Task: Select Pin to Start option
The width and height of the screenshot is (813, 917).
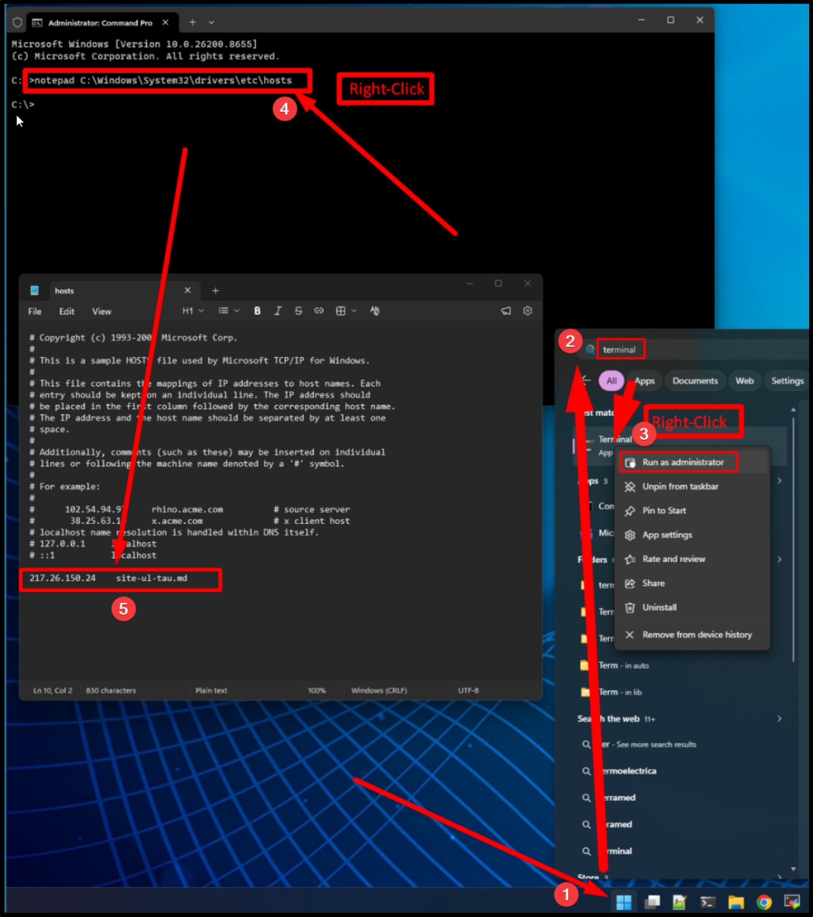Action: [x=693, y=511]
